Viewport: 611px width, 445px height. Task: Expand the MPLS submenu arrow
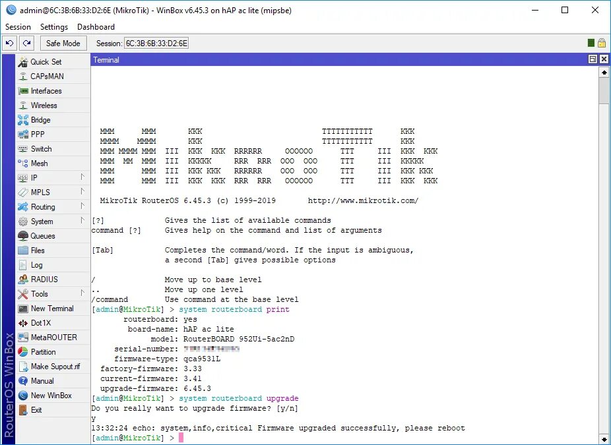pos(82,192)
